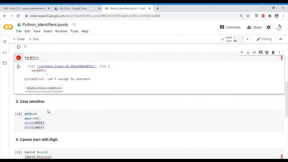The width and height of the screenshot is (288, 162).
Task: Open the View menu
Action: [x=37, y=31]
